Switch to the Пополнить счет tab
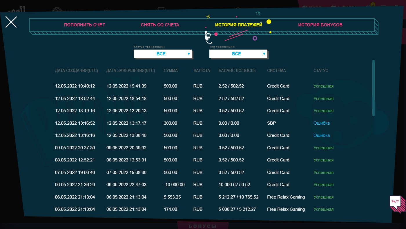Viewport: 406px width, 229px height. (84, 25)
